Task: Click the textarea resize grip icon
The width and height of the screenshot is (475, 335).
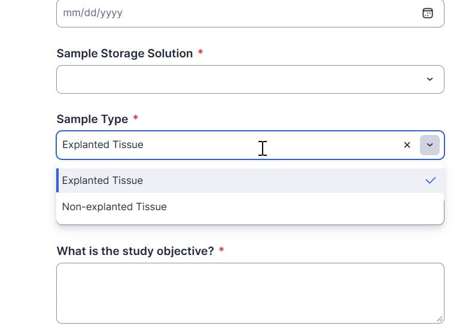Action: (x=440, y=319)
